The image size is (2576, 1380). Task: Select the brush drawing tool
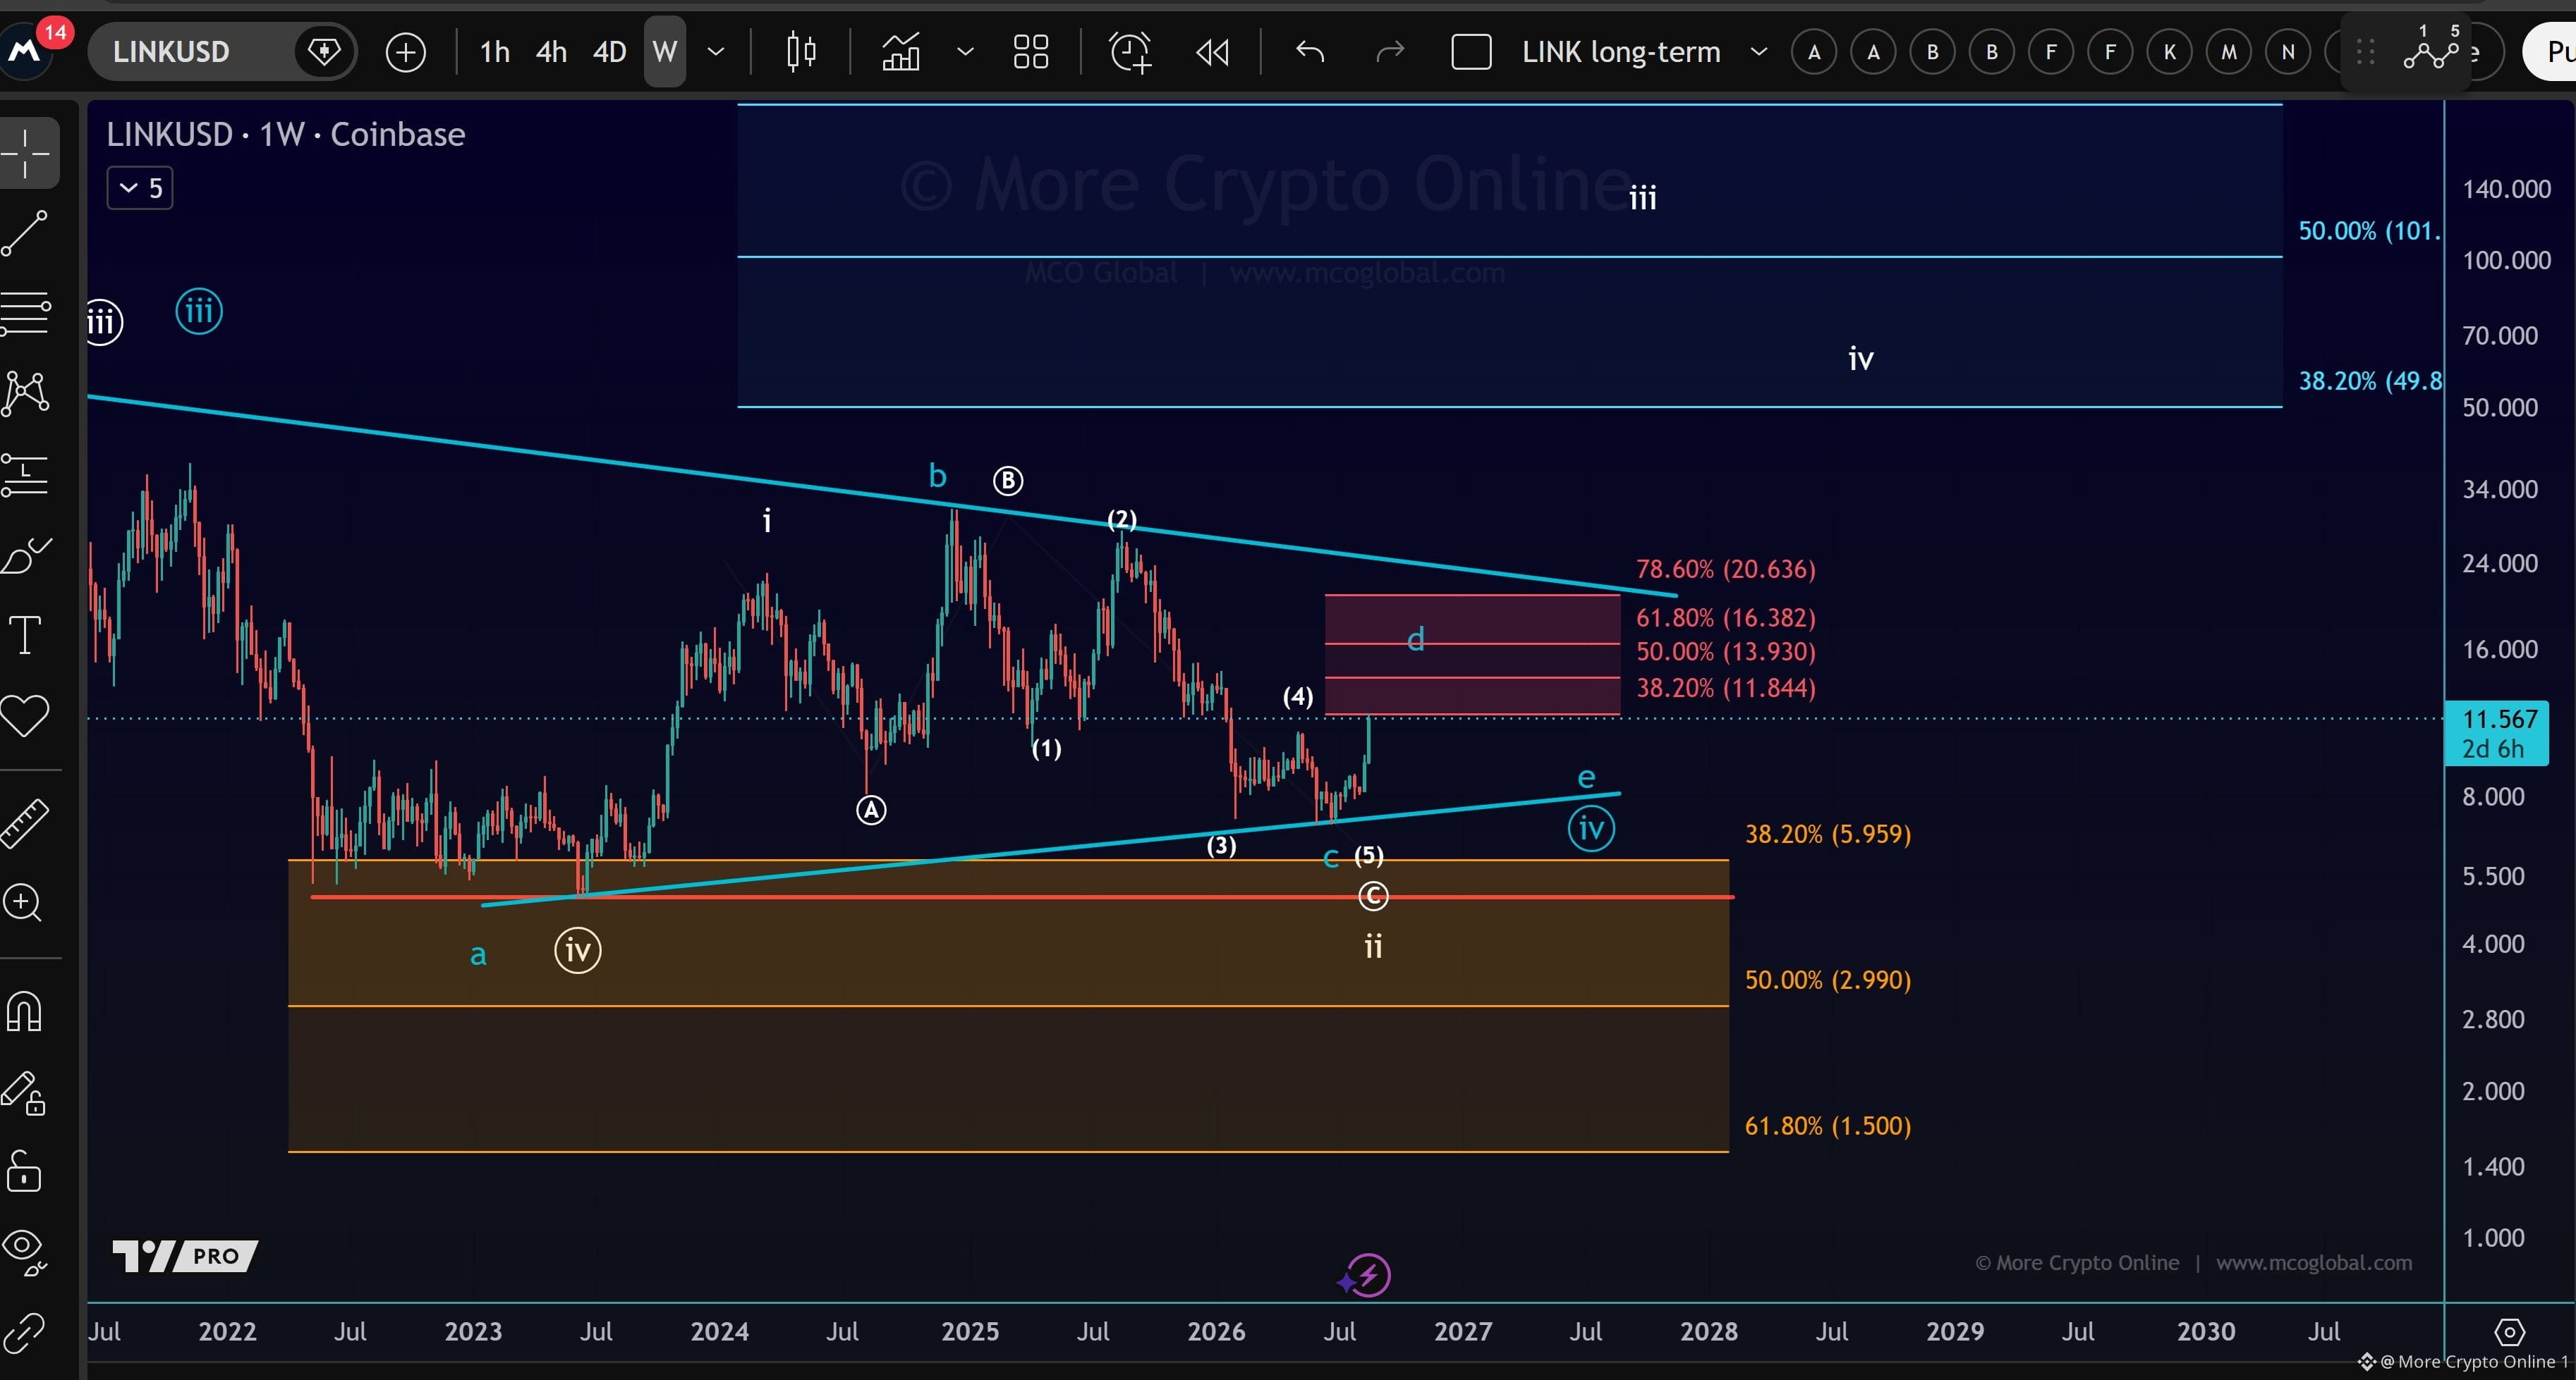[26, 555]
